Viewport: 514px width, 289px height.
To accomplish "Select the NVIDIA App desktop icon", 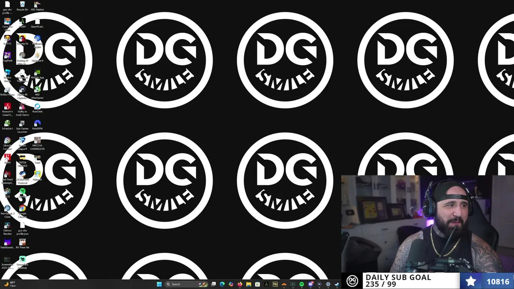I will (x=37, y=74).
